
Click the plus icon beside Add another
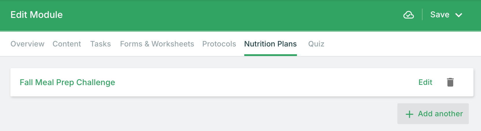tap(409, 114)
